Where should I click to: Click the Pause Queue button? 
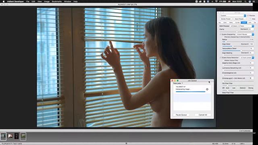click(x=181, y=115)
